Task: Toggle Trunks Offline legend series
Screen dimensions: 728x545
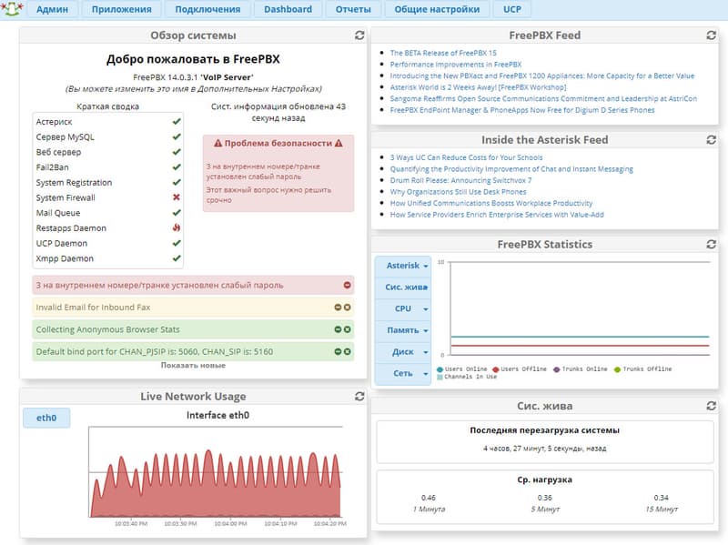Action: tap(643, 369)
